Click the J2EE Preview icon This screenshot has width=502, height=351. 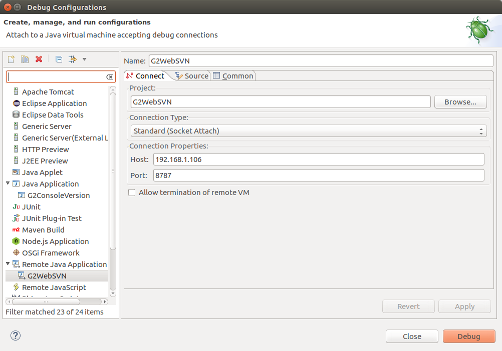pyautogui.click(x=16, y=160)
